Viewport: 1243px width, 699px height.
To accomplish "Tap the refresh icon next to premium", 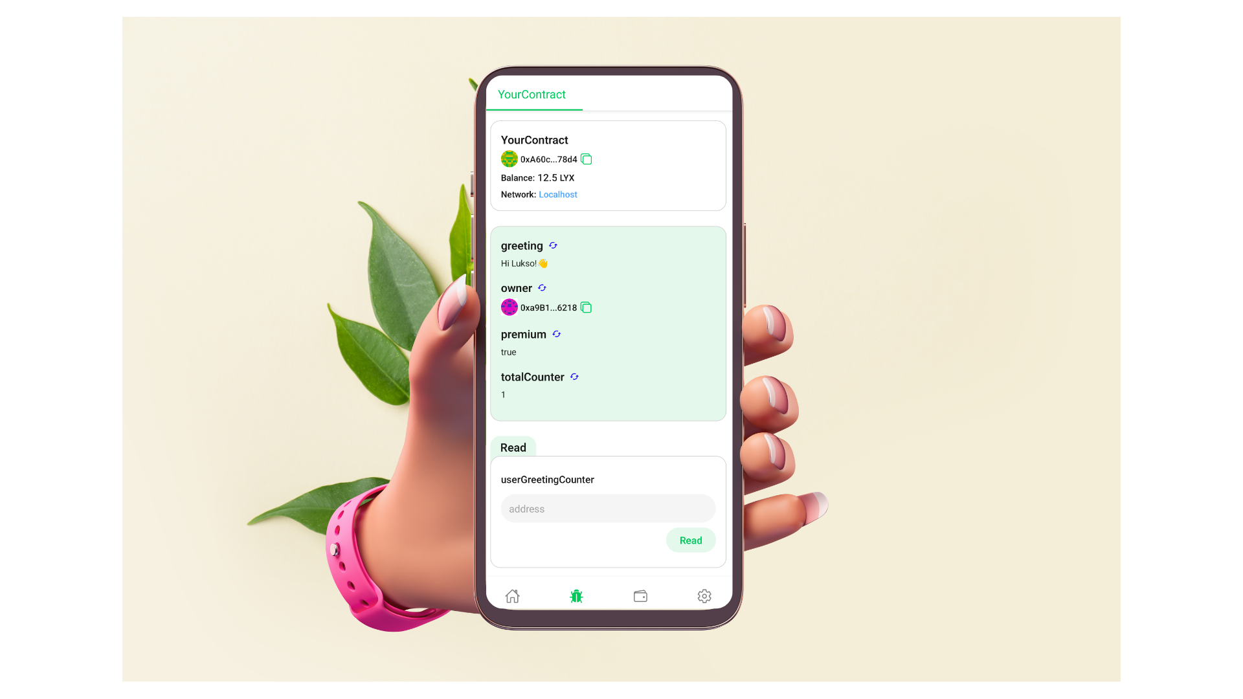I will pyautogui.click(x=557, y=334).
